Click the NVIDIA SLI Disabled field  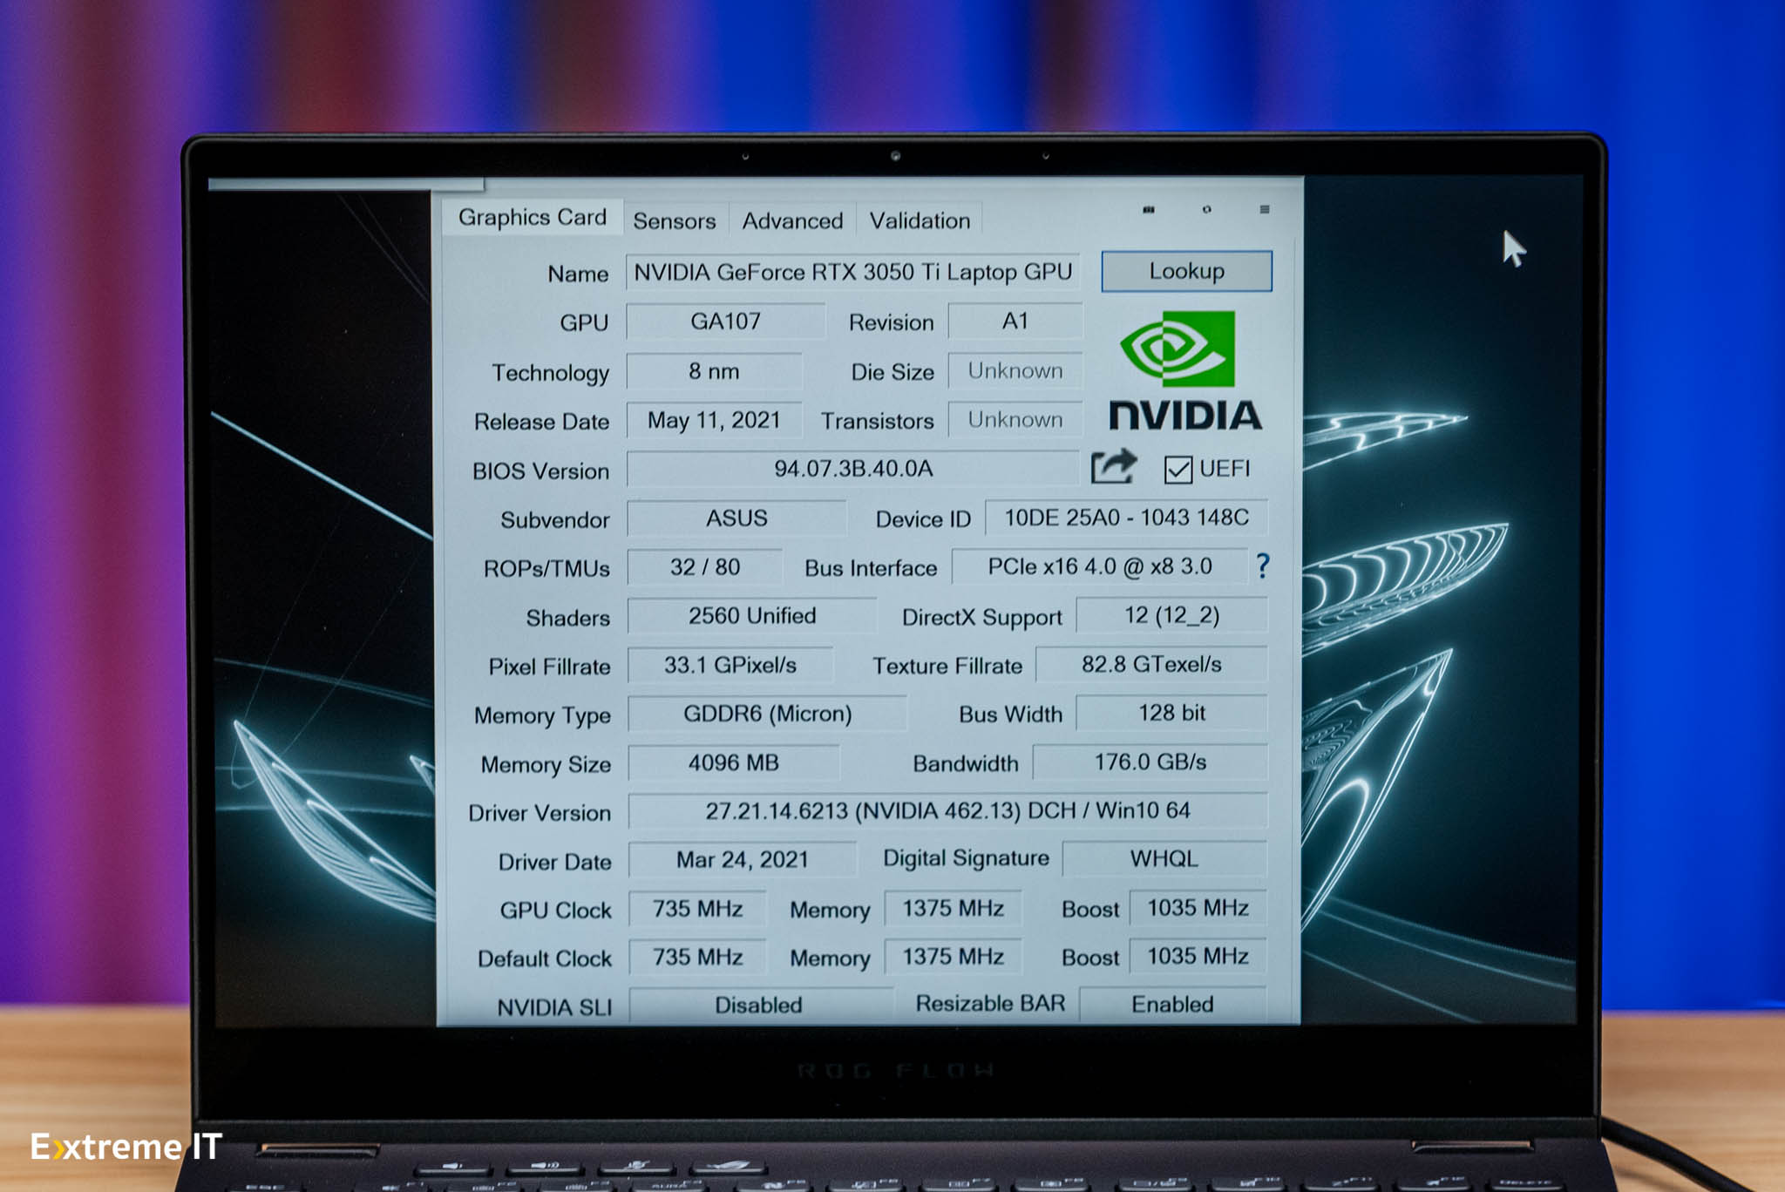[759, 1005]
